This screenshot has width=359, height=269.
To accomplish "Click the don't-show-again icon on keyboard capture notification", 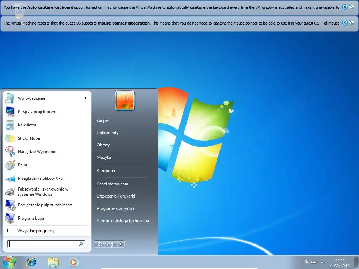I will click(x=351, y=7).
